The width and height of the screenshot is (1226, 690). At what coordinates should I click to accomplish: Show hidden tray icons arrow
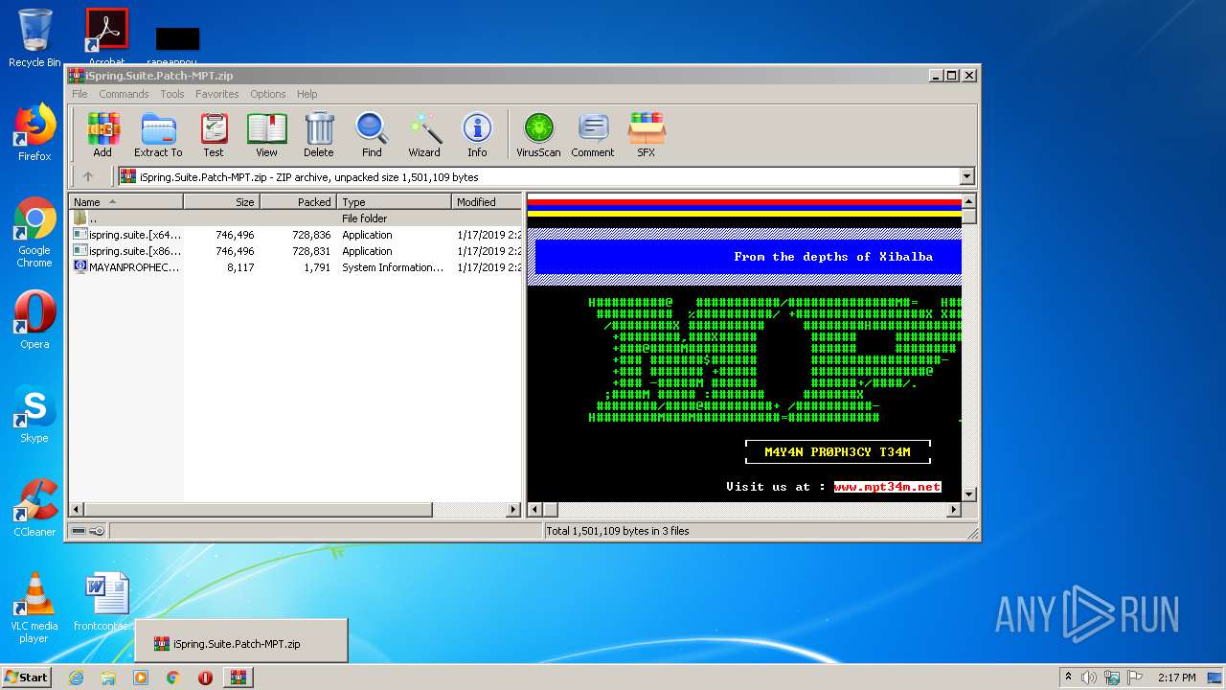coord(1068,678)
